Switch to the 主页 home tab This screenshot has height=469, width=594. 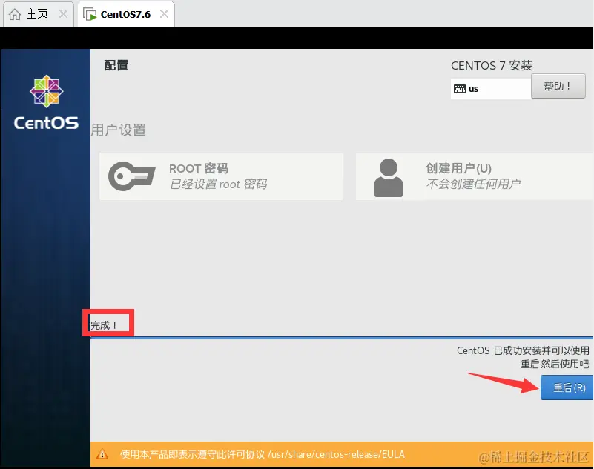38,14
